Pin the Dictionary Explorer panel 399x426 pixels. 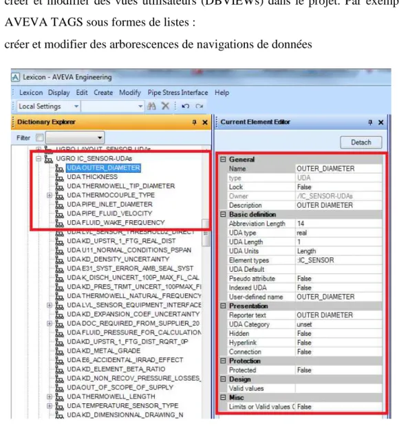tap(194, 123)
